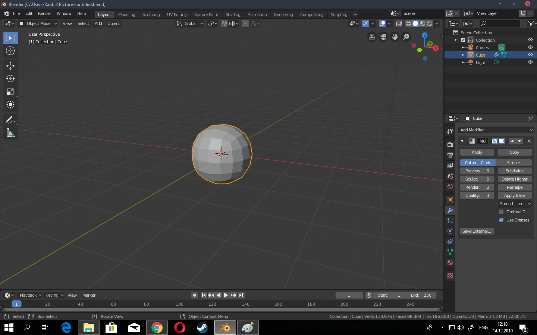Click the Subdivide button
The image size is (537, 335).
(515, 171)
